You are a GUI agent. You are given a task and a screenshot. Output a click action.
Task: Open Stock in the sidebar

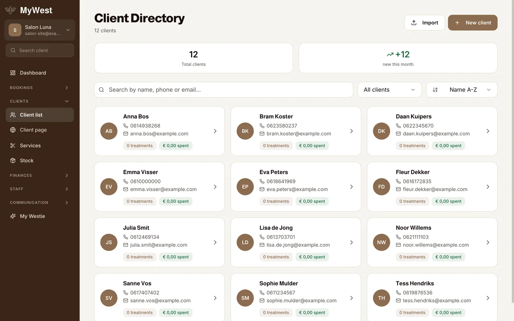point(40,160)
